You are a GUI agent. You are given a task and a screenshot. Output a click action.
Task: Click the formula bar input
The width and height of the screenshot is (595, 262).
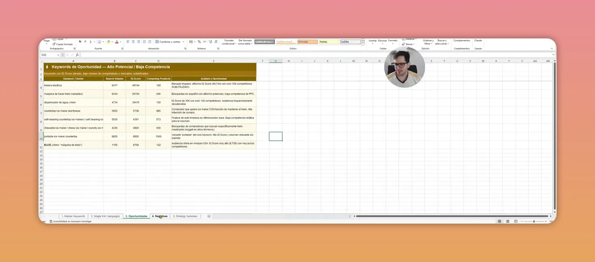pyautogui.click(x=316, y=55)
